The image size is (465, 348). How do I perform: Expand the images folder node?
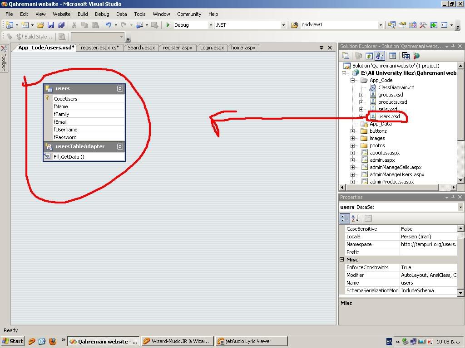[352, 138]
